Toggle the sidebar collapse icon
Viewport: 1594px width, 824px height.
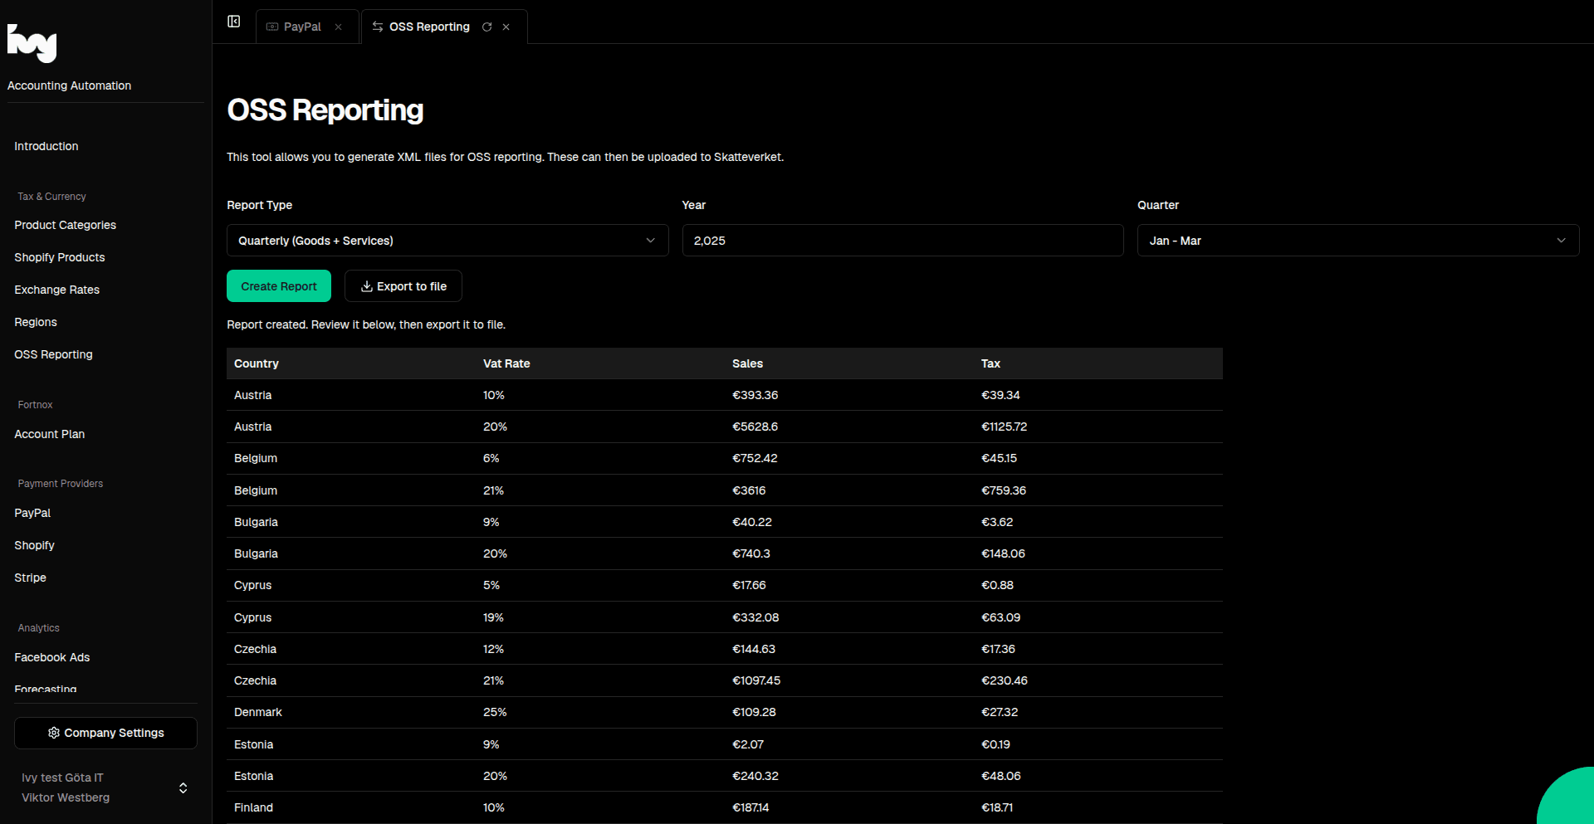(x=234, y=22)
